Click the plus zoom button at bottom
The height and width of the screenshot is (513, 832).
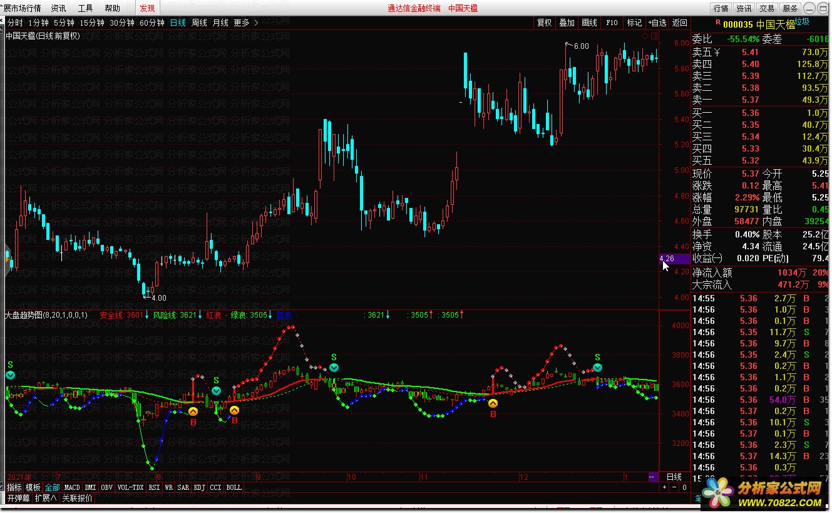(664, 487)
